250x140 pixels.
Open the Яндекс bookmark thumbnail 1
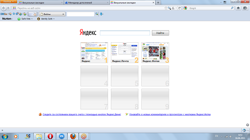coord(94,52)
